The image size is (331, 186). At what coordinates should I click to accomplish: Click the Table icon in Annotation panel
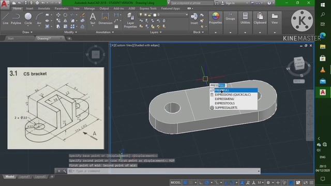[x=116, y=26]
